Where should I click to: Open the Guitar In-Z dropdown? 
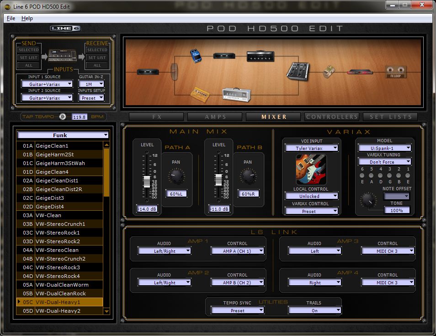91,84
